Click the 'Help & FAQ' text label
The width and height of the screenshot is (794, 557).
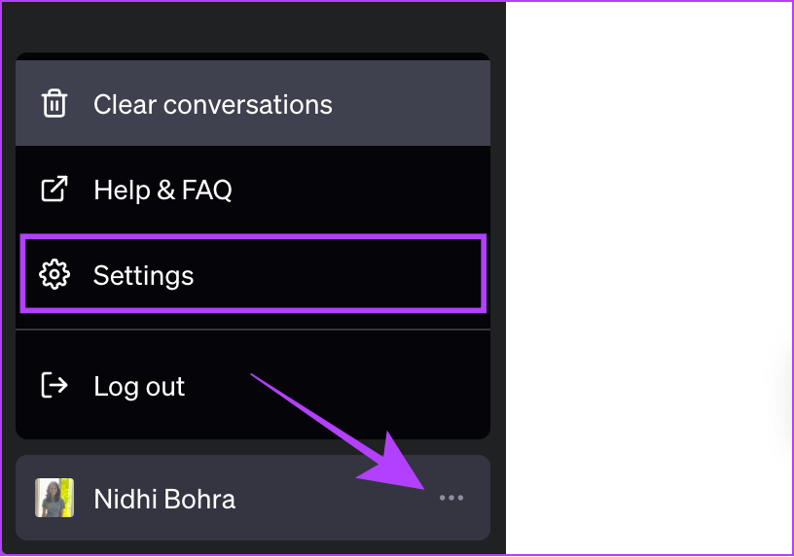[x=162, y=191]
